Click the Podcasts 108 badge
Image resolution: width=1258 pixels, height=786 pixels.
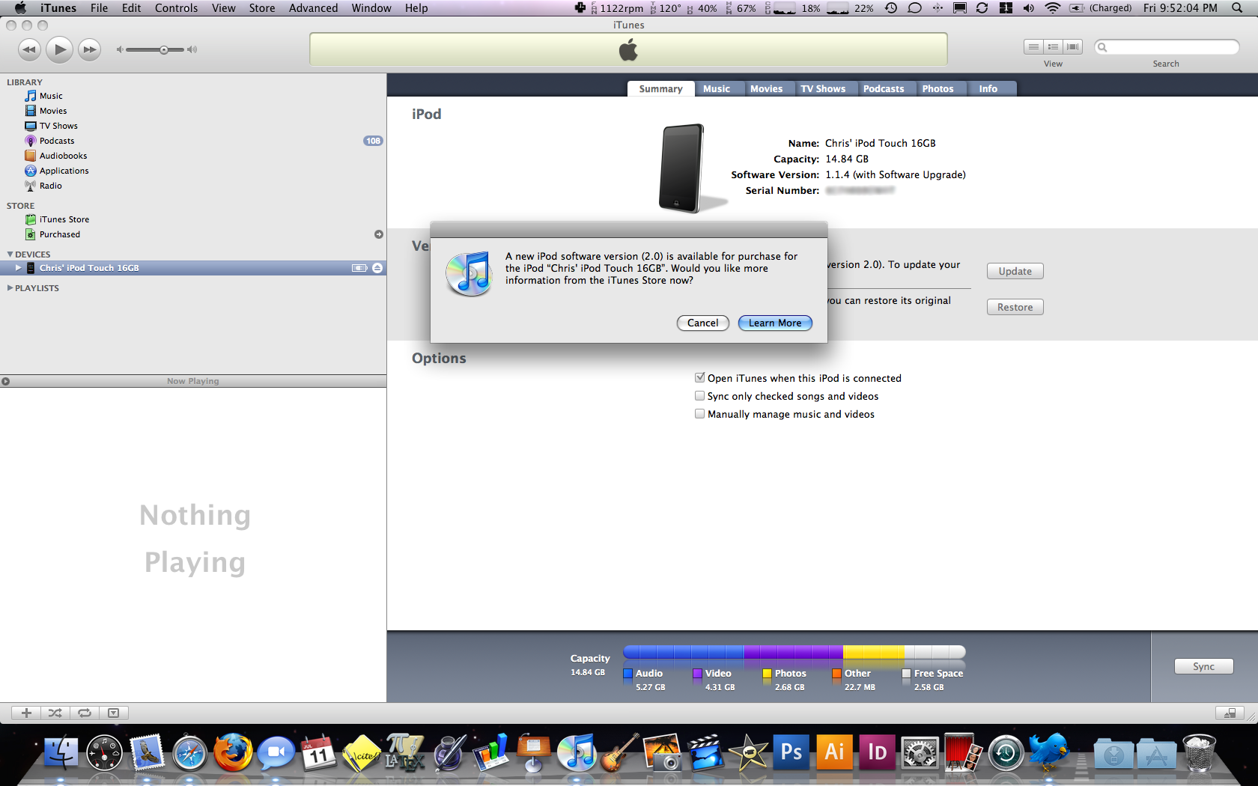pyautogui.click(x=373, y=141)
